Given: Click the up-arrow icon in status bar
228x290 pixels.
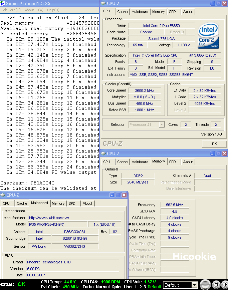Looking at the screenshot, I should tap(225, 285).
